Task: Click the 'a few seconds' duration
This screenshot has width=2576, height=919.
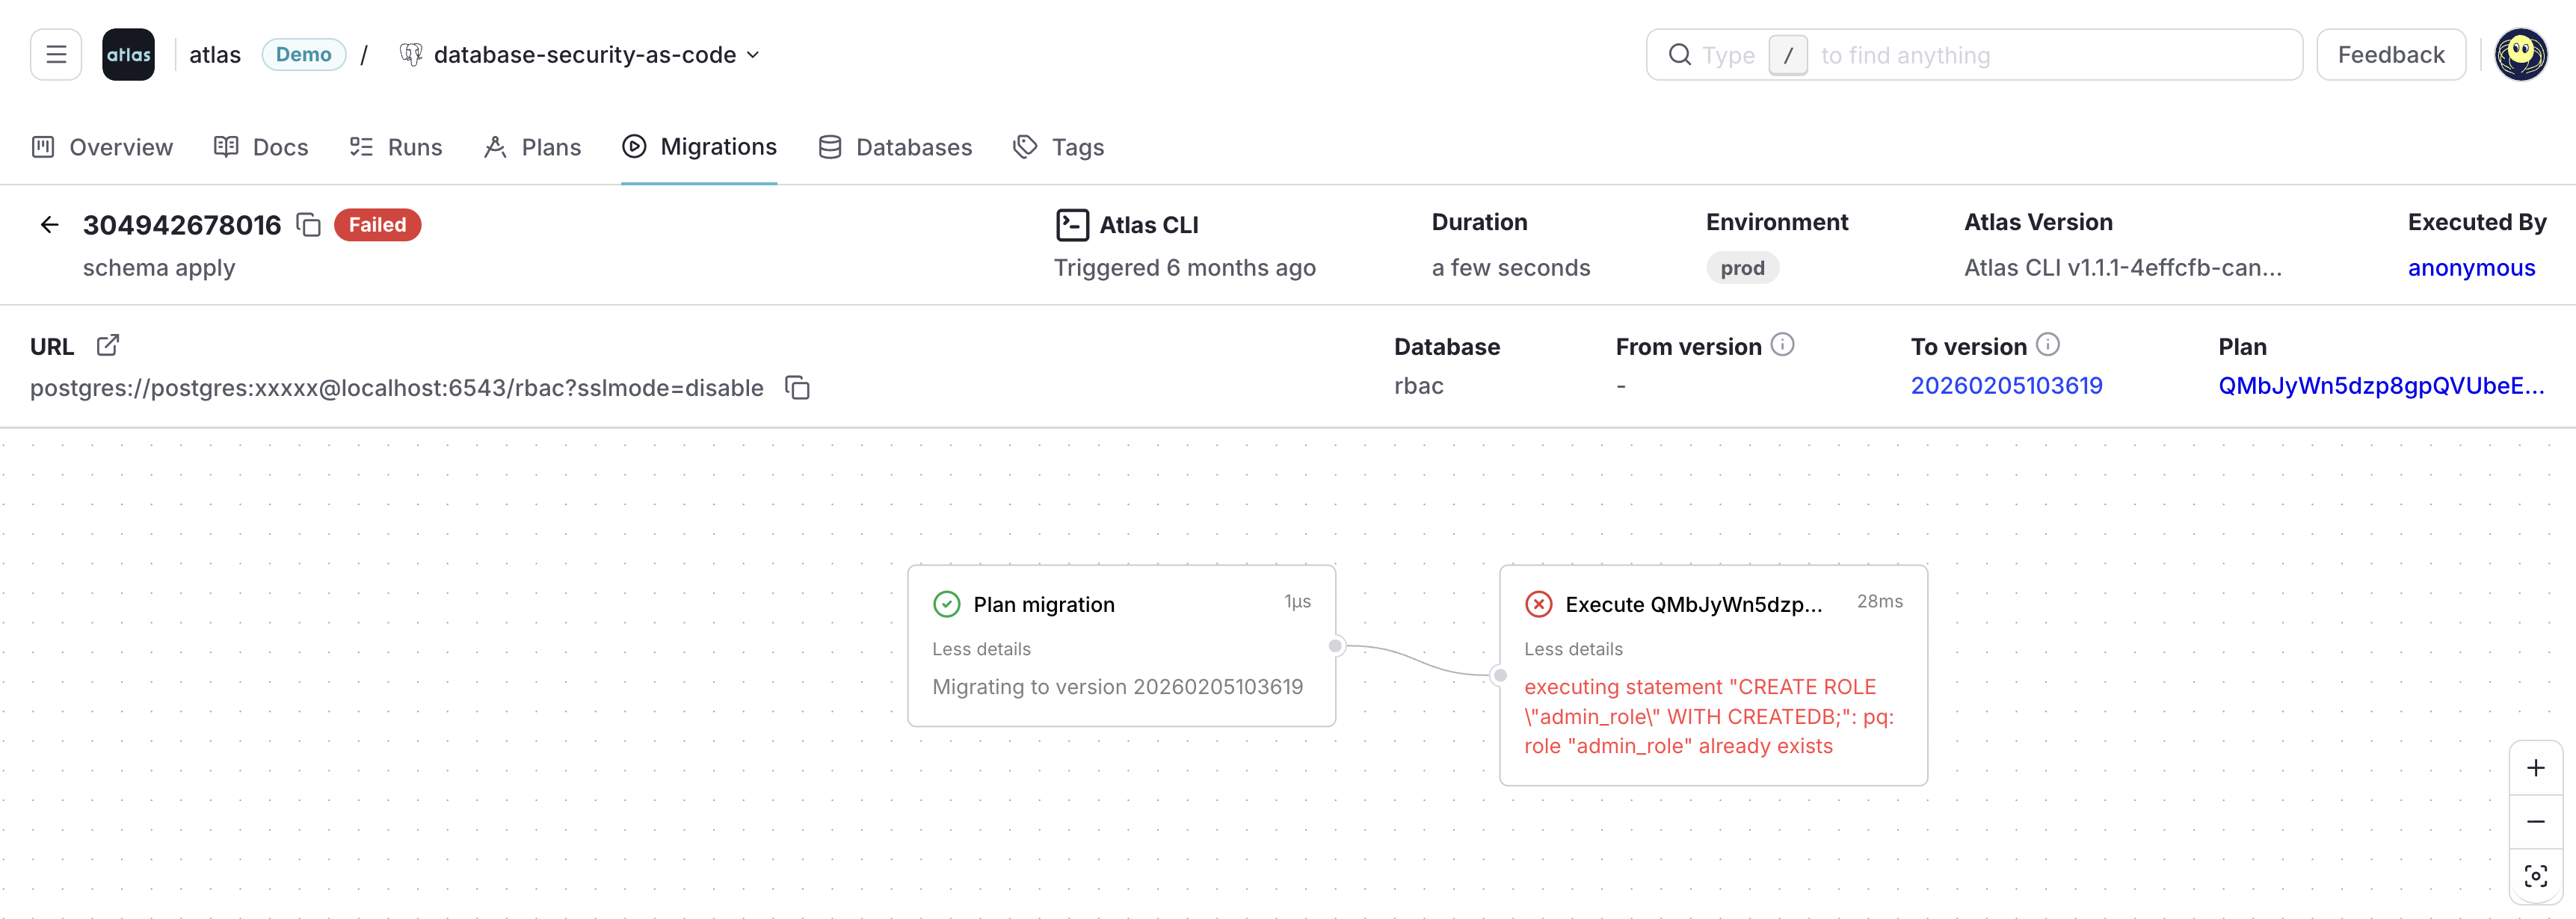Action: click(1510, 268)
